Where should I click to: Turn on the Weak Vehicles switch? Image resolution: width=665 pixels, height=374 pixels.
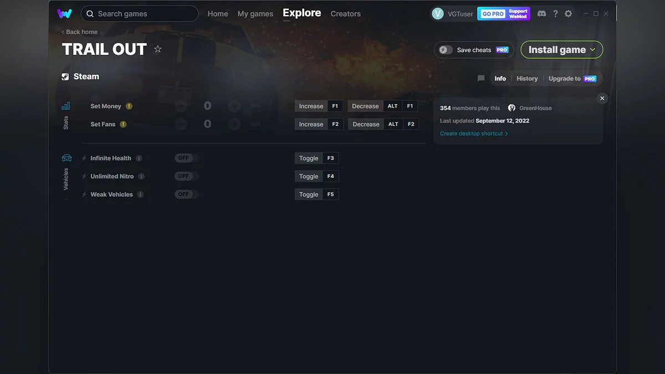[x=186, y=194]
